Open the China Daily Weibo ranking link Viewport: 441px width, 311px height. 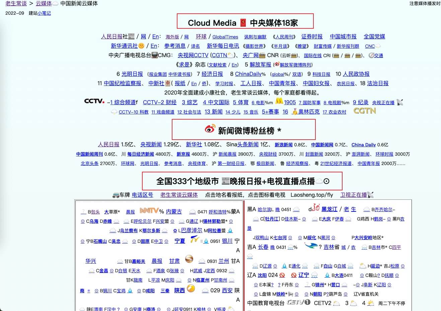(x=364, y=145)
